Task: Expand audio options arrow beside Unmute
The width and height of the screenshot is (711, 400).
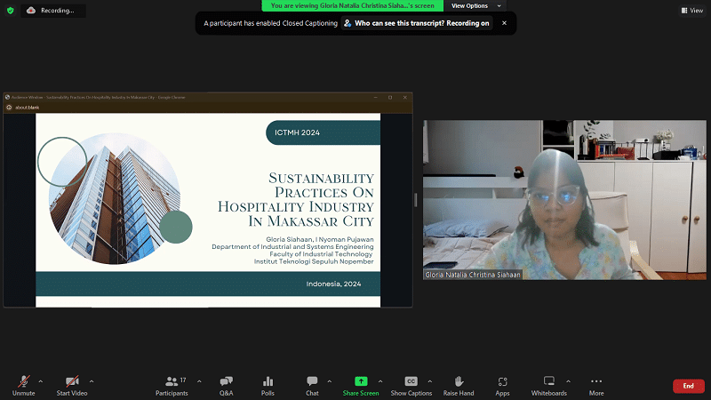Action: click(x=41, y=380)
